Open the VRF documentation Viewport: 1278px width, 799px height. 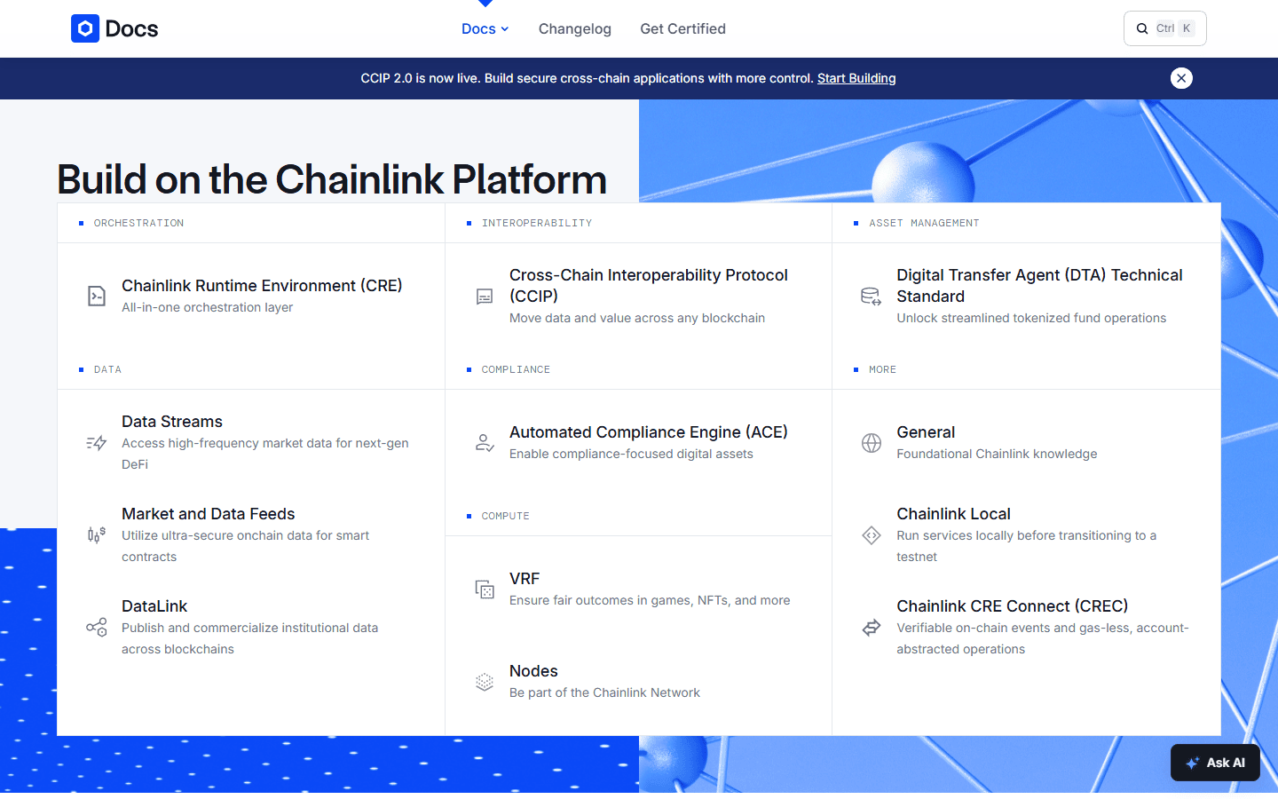point(525,579)
